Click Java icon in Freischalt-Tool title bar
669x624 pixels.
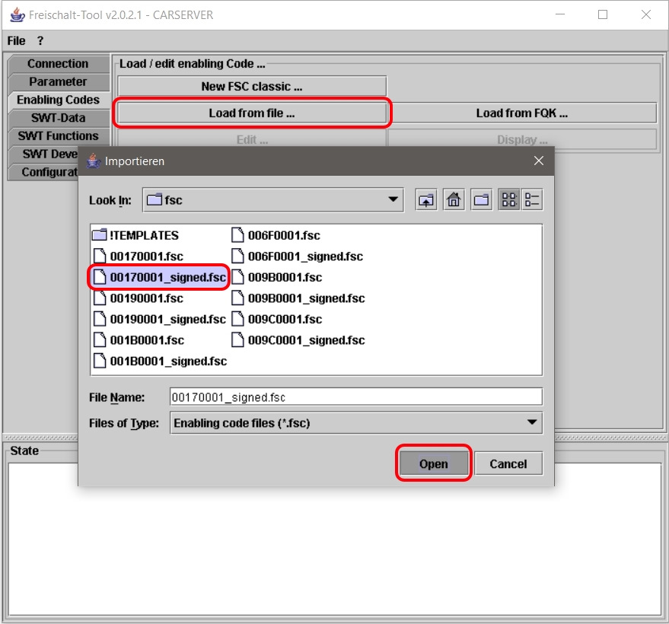click(18, 15)
